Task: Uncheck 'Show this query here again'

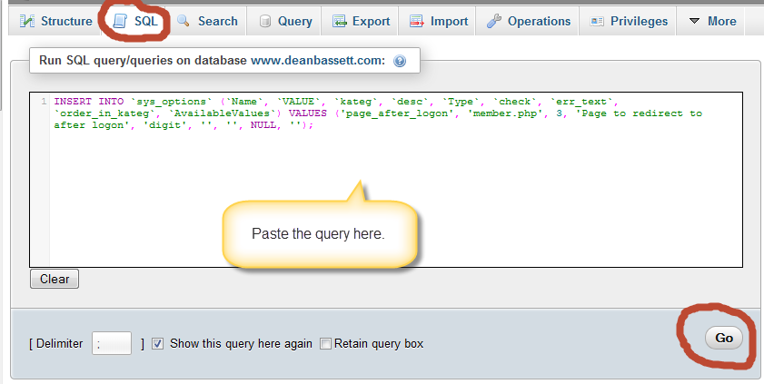Action: [157, 344]
